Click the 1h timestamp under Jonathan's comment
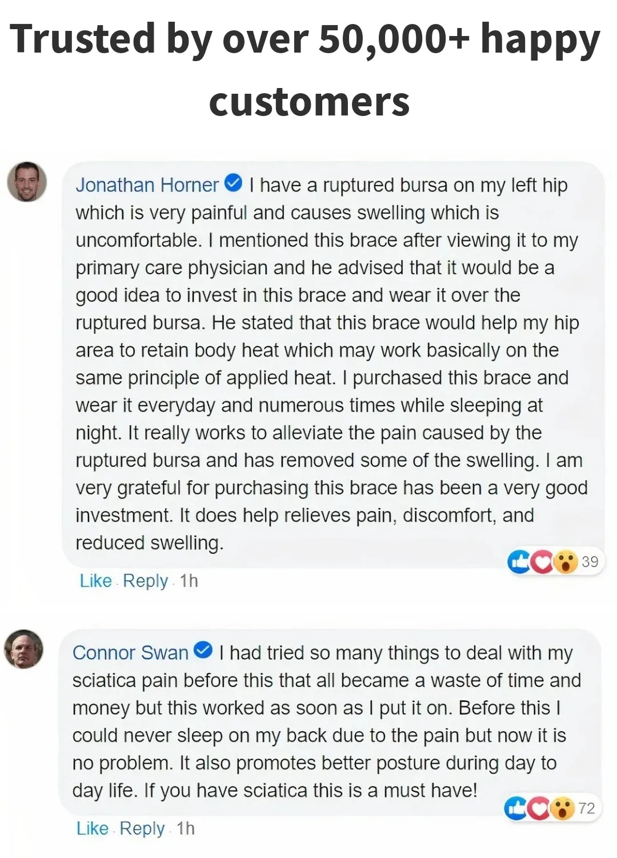 (189, 581)
